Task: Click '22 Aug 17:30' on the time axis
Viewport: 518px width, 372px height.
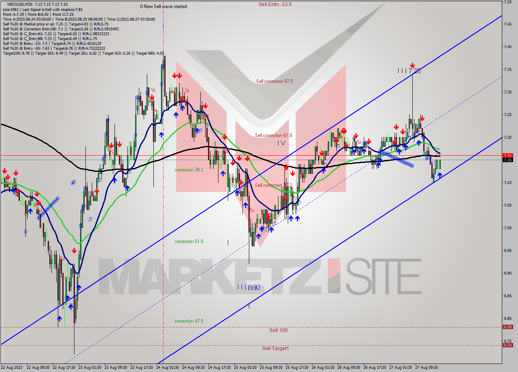Action: (x=64, y=368)
